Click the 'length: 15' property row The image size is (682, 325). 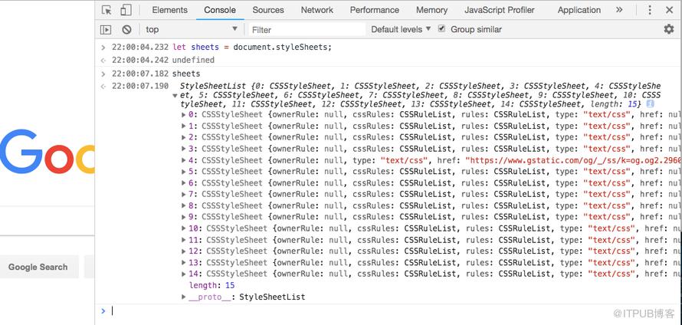tap(211, 285)
